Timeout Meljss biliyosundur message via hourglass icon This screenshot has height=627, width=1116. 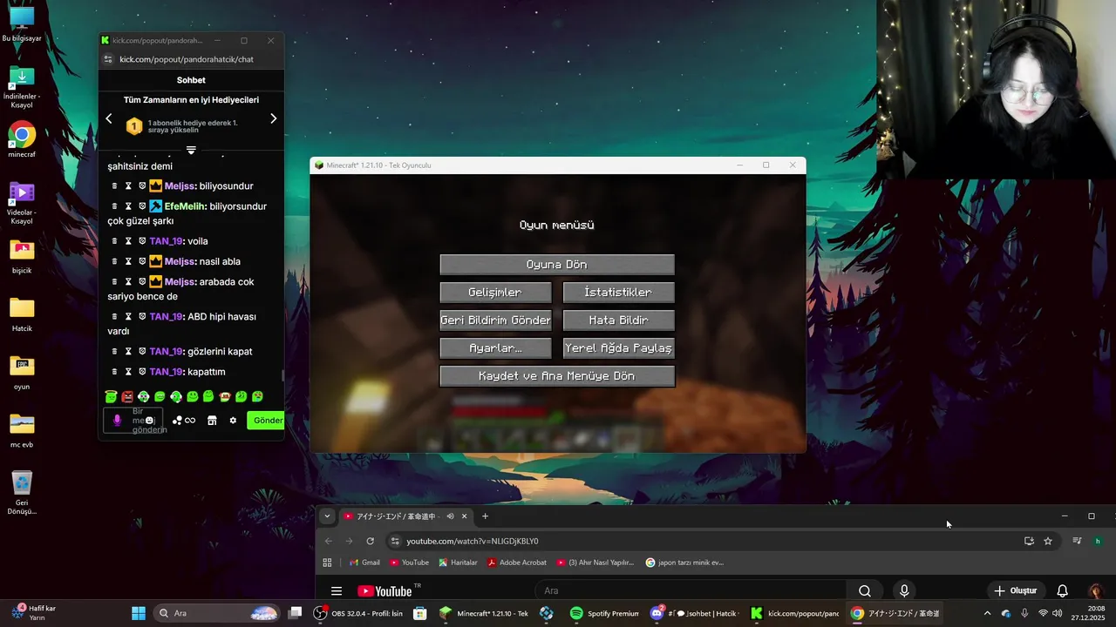(128, 186)
